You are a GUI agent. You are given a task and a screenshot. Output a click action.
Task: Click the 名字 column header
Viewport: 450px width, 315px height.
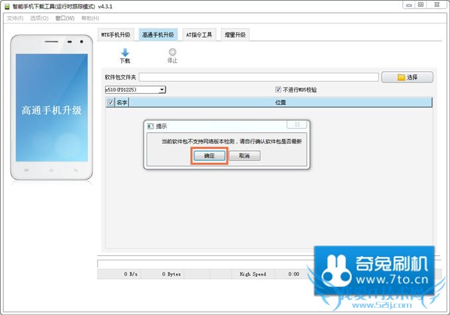(122, 102)
